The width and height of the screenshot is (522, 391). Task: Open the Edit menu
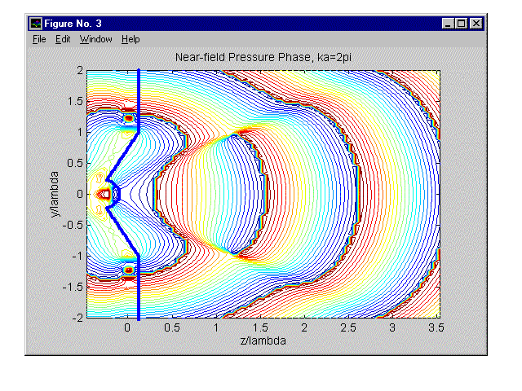[x=63, y=39]
